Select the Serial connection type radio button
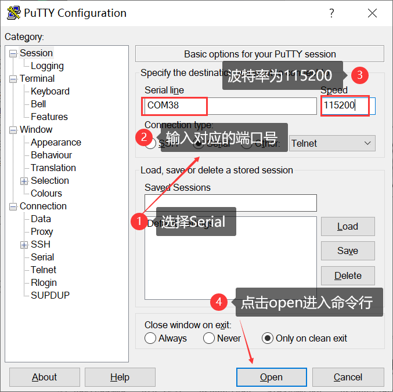Image resolution: width=393 pixels, height=392 pixels. click(x=199, y=143)
